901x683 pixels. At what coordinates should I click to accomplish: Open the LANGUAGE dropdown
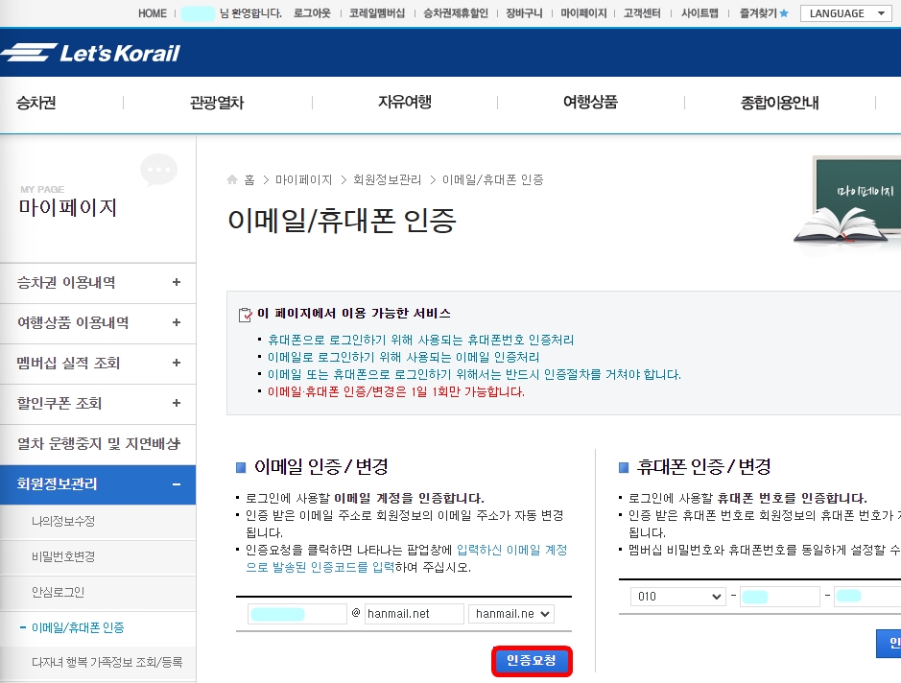[x=845, y=13]
